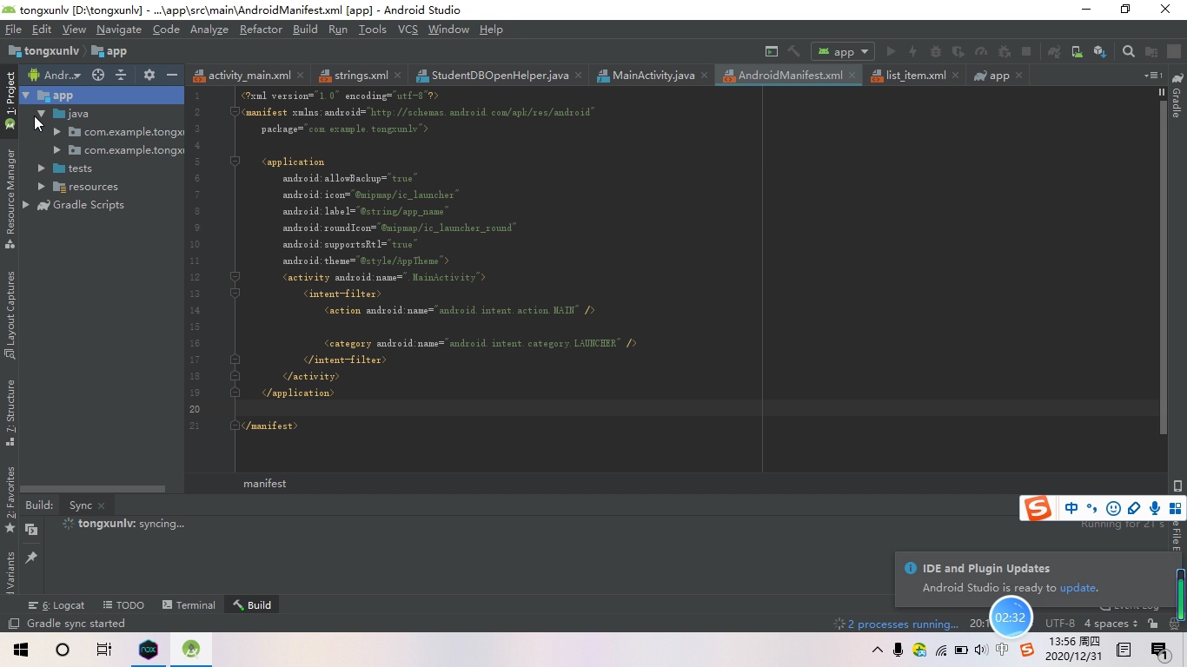
Task: Switch to the MainActivity.java tab
Action: pos(653,75)
